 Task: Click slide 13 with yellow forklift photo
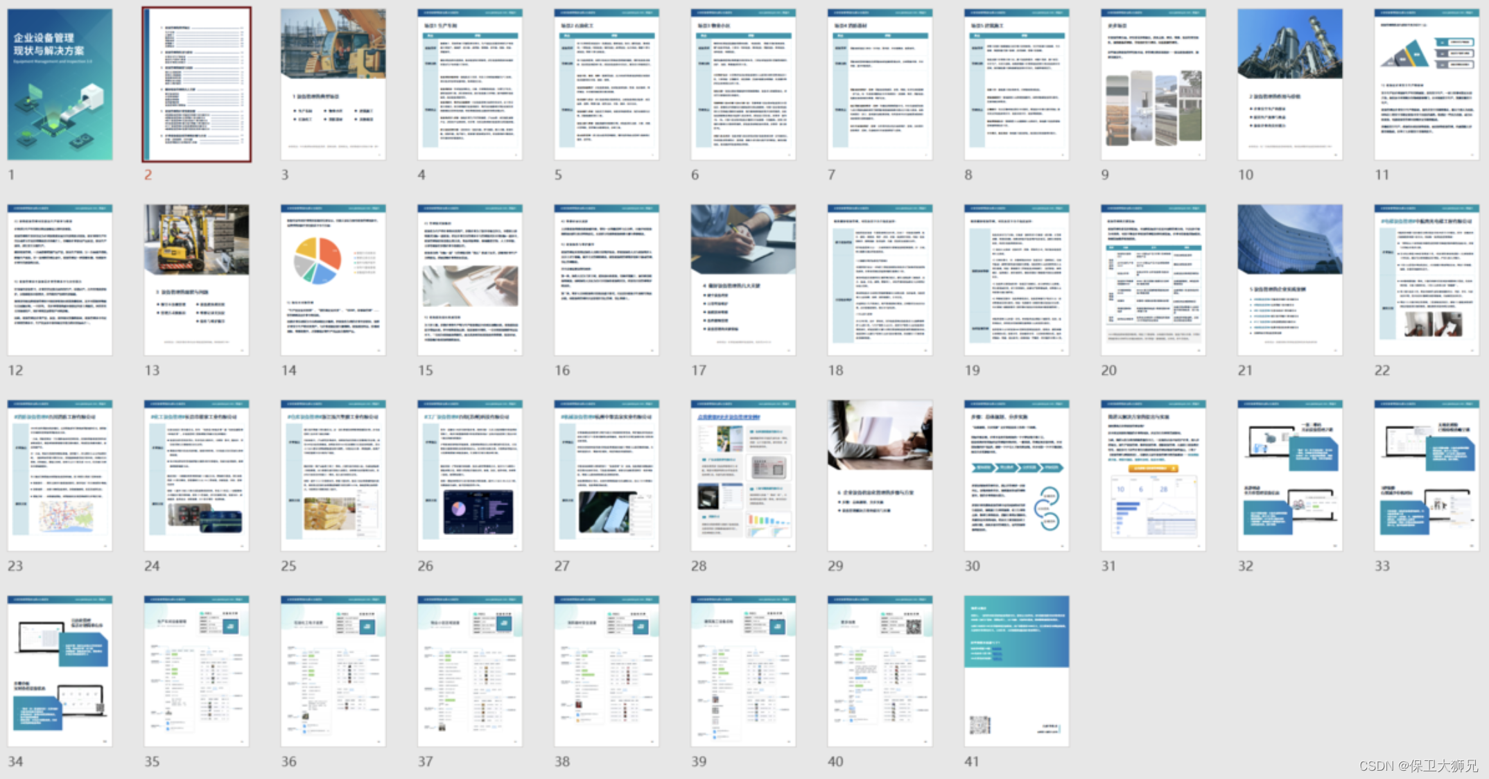coord(197,280)
